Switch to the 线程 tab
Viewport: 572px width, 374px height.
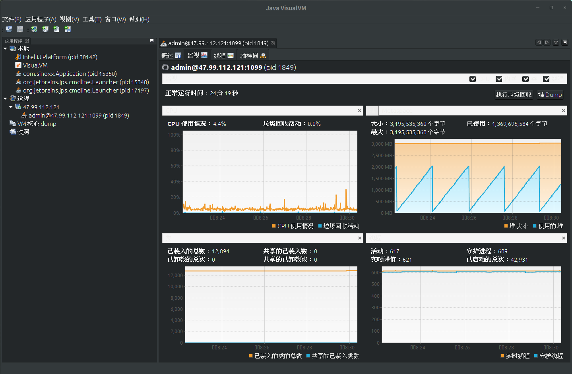coord(223,56)
